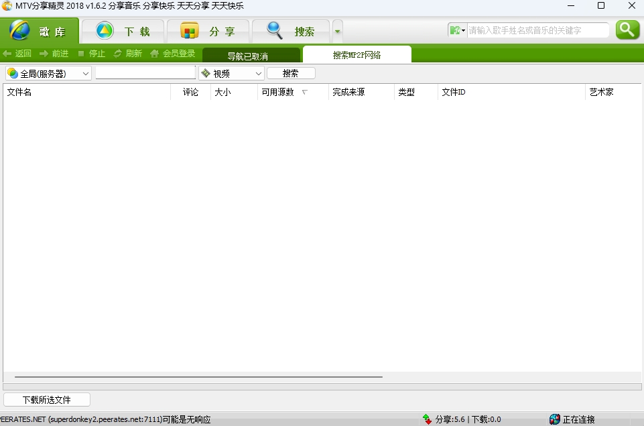This screenshot has width=644, height=426.
Task: Click the triangle icon on 下载 tab
Action: click(105, 30)
